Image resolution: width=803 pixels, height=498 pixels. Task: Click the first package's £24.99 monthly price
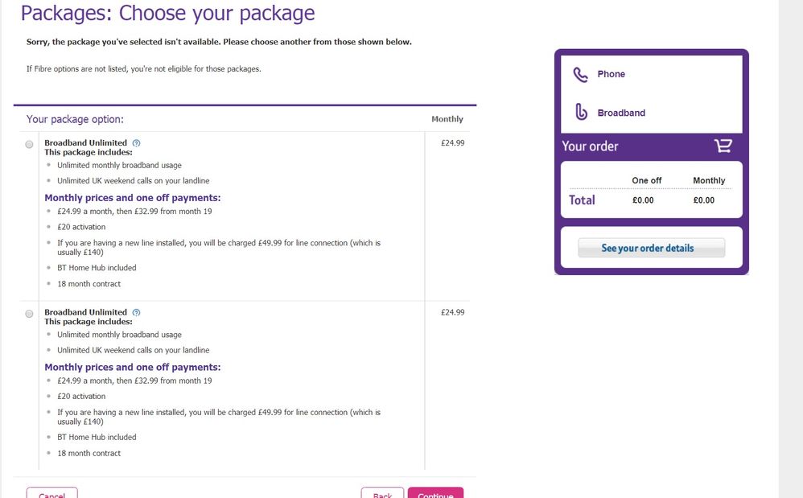453,143
